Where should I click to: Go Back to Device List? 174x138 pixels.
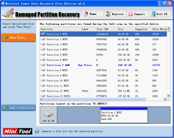tap(19, 107)
